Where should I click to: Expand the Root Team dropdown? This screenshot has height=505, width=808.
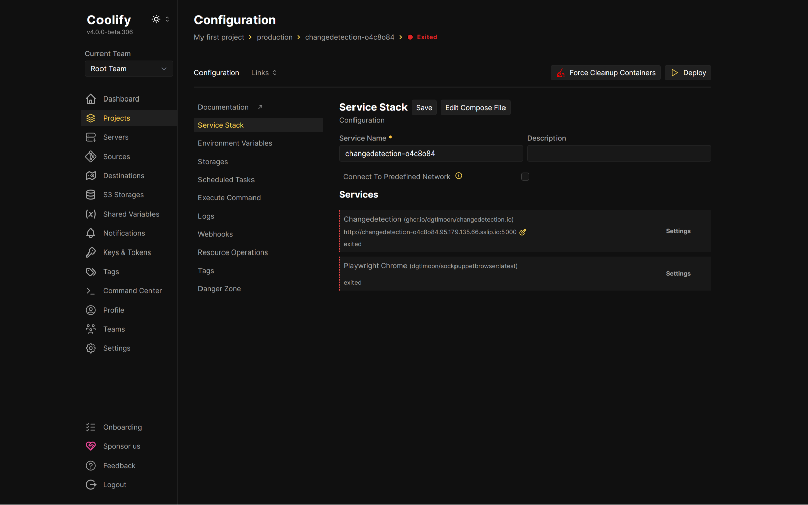coord(129,69)
